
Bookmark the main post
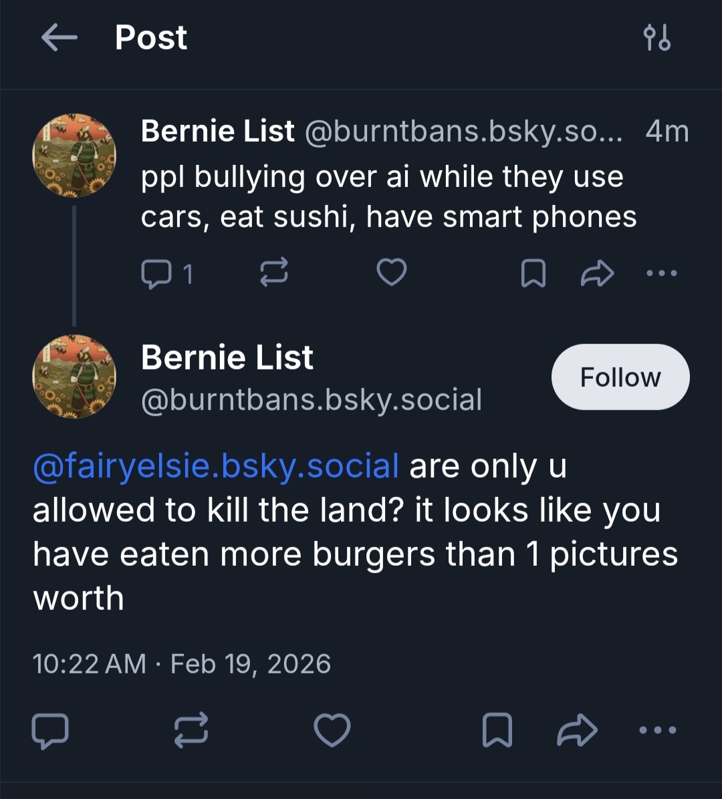click(497, 730)
